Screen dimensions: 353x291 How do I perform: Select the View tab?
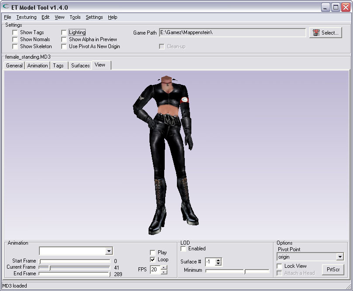pyautogui.click(x=100, y=65)
